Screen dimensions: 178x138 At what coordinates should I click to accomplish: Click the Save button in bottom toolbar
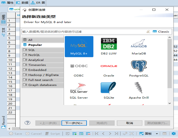coord(16,134)
